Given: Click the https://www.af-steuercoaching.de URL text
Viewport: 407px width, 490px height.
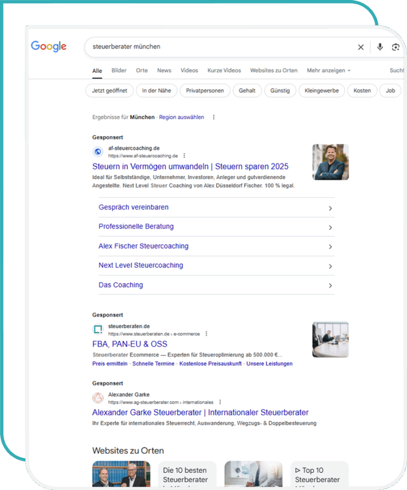Looking at the screenshot, I should (143, 156).
